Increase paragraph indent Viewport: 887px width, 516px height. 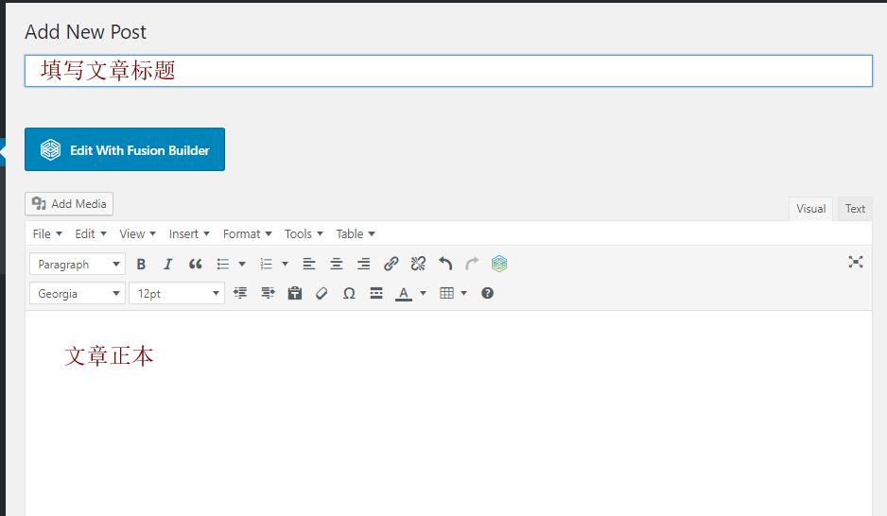[x=268, y=293]
